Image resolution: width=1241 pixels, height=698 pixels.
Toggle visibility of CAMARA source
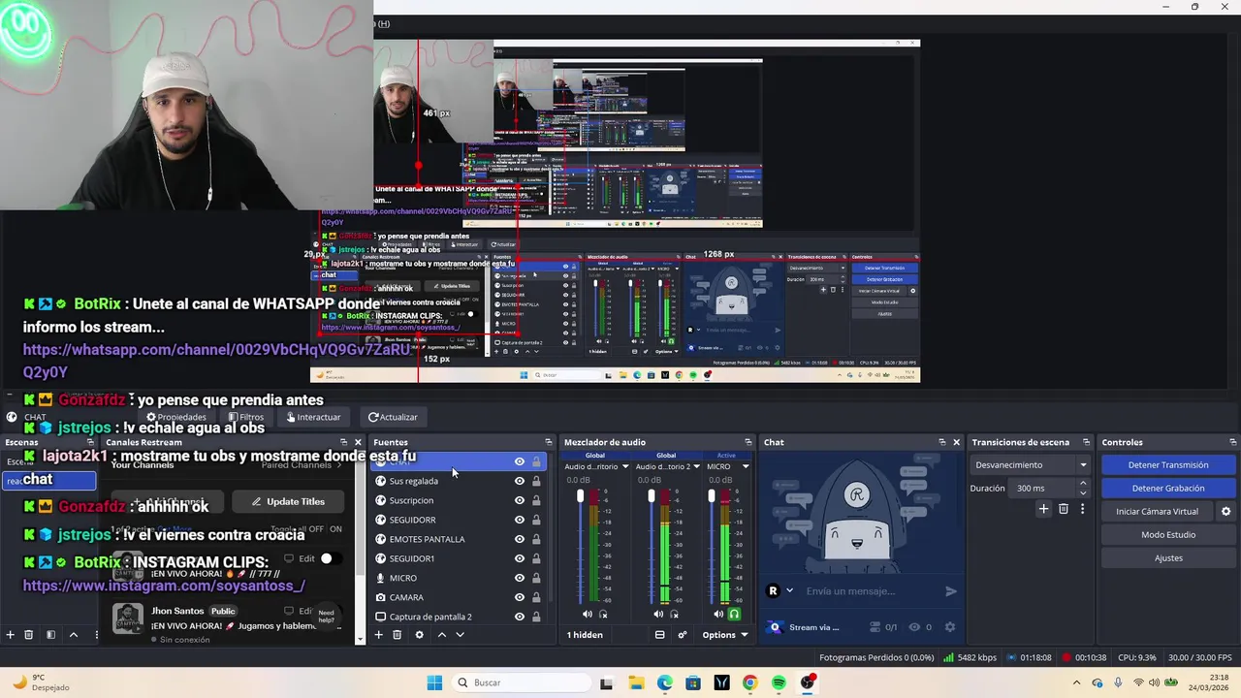click(520, 597)
